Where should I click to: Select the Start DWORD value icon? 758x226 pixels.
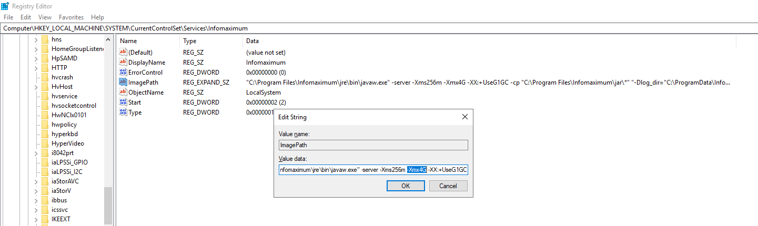coord(124,102)
